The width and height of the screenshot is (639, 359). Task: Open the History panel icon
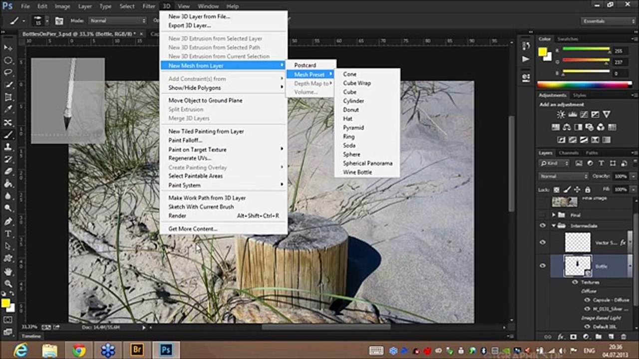[x=526, y=46]
